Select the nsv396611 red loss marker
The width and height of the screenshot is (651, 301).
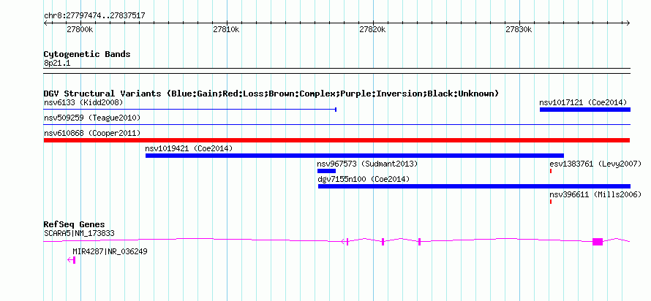[551, 202]
